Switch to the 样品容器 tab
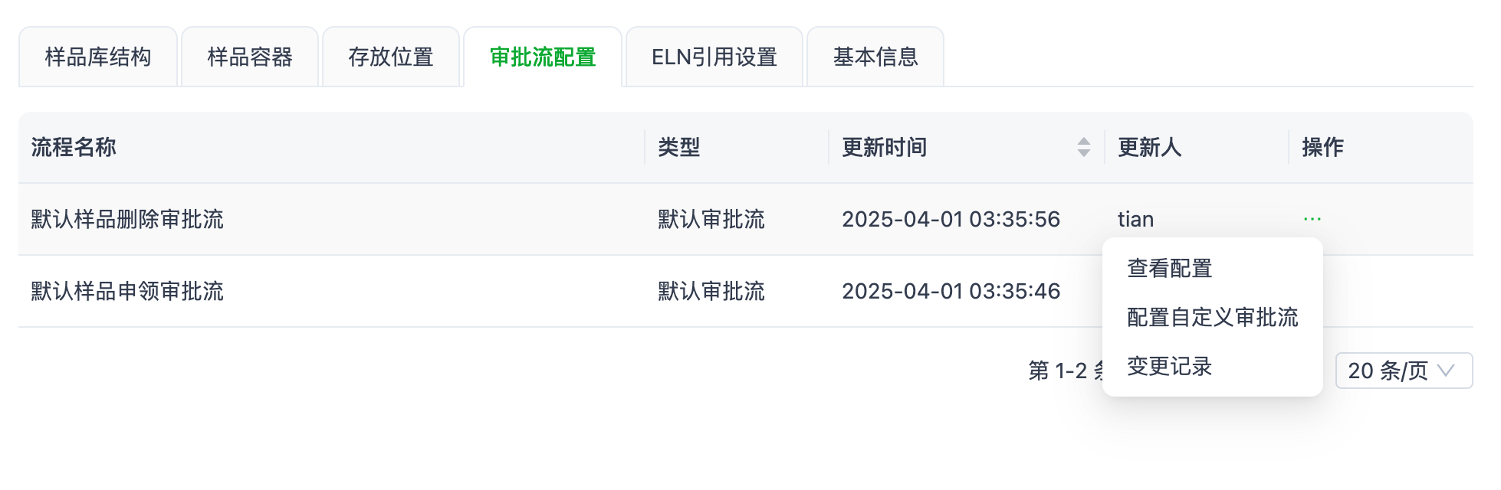This screenshot has width=1501, height=490. (x=249, y=57)
